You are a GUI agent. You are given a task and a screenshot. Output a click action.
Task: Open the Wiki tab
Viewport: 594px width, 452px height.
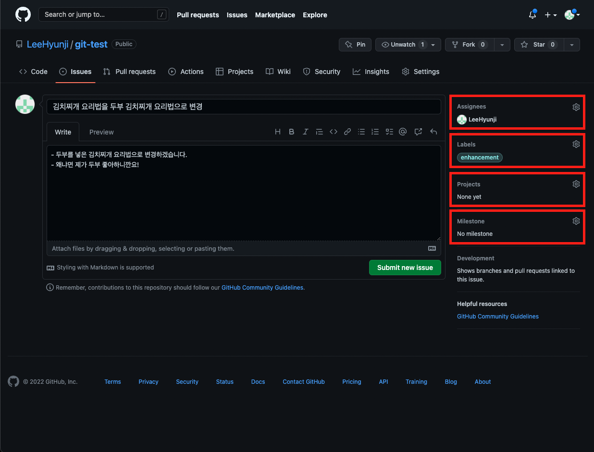tap(278, 72)
